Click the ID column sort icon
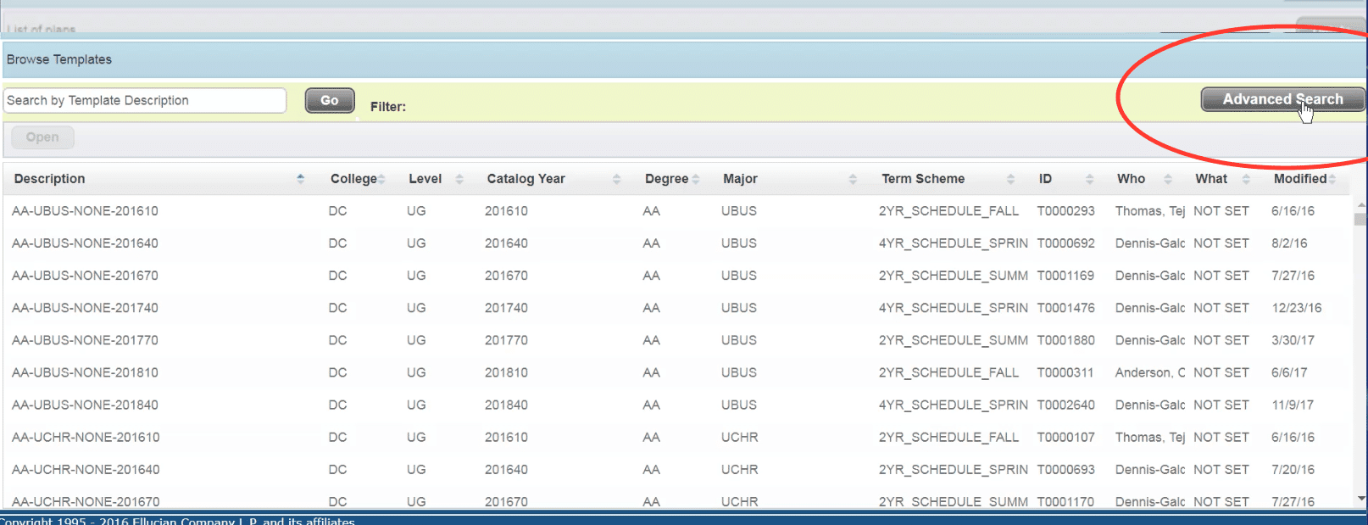 point(1089,179)
